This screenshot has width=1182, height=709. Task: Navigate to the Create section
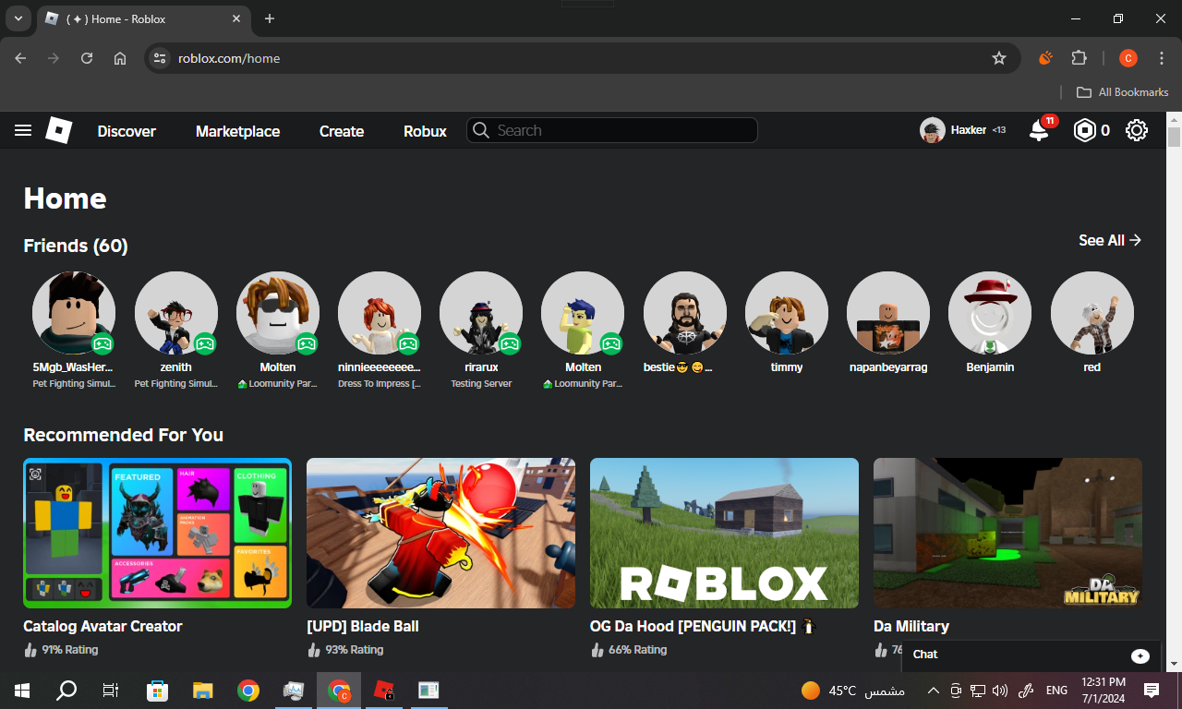[x=342, y=131]
